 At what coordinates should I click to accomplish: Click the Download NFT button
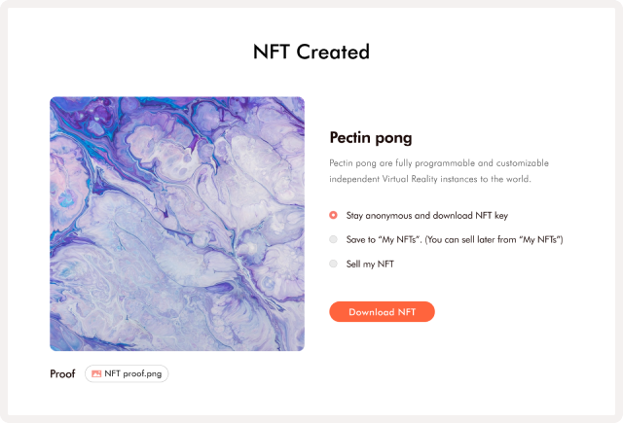pos(382,311)
